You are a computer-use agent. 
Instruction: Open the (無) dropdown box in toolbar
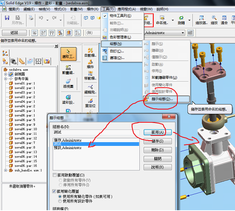93,33
